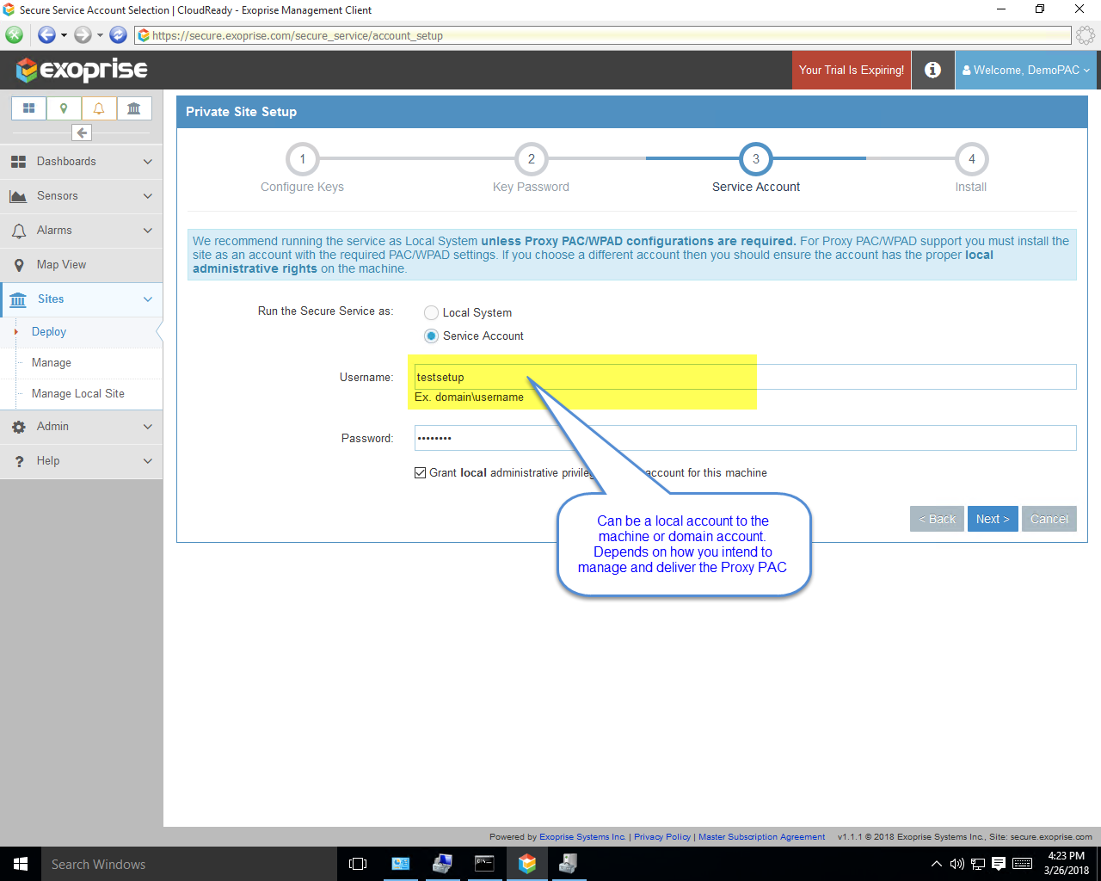The image size is (1101, 881).
Task: Click the sites building icon in sidebar toolbar
Action: tap(134, 108)
